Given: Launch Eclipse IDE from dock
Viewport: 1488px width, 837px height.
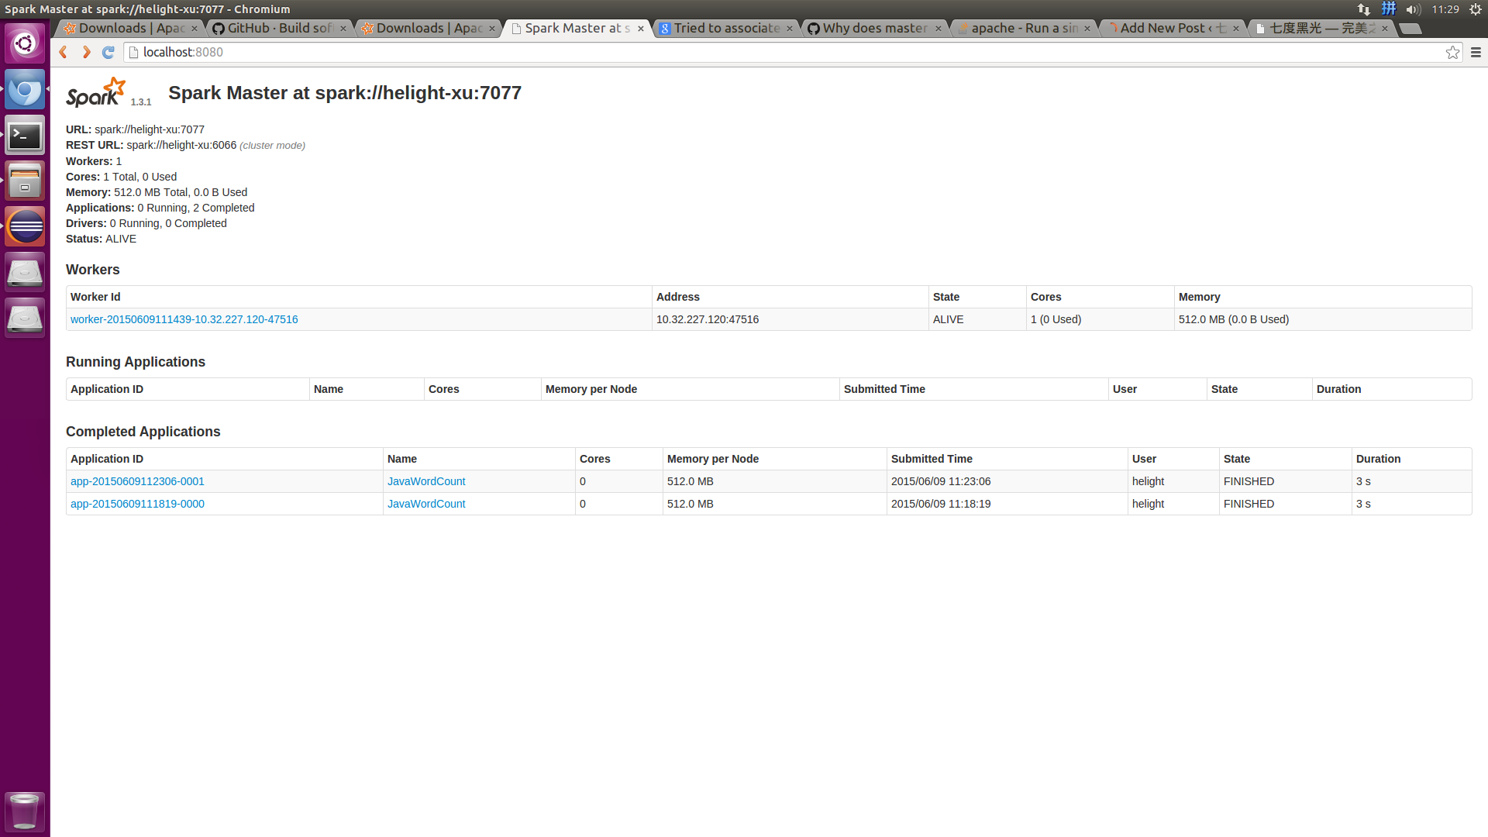Looking at the screenshot, I should click(x=25, y=227).
